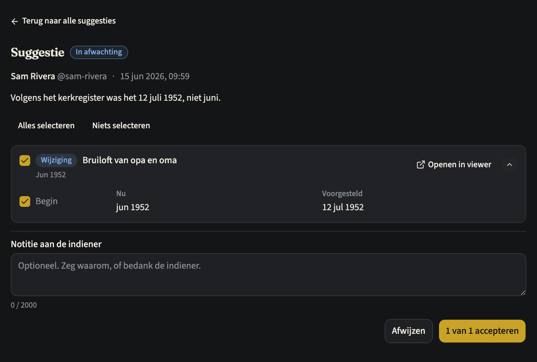The width and height of the screenshot is (537, 362).
Task: Click the 'Begin' field label
Action: point(47,201)
